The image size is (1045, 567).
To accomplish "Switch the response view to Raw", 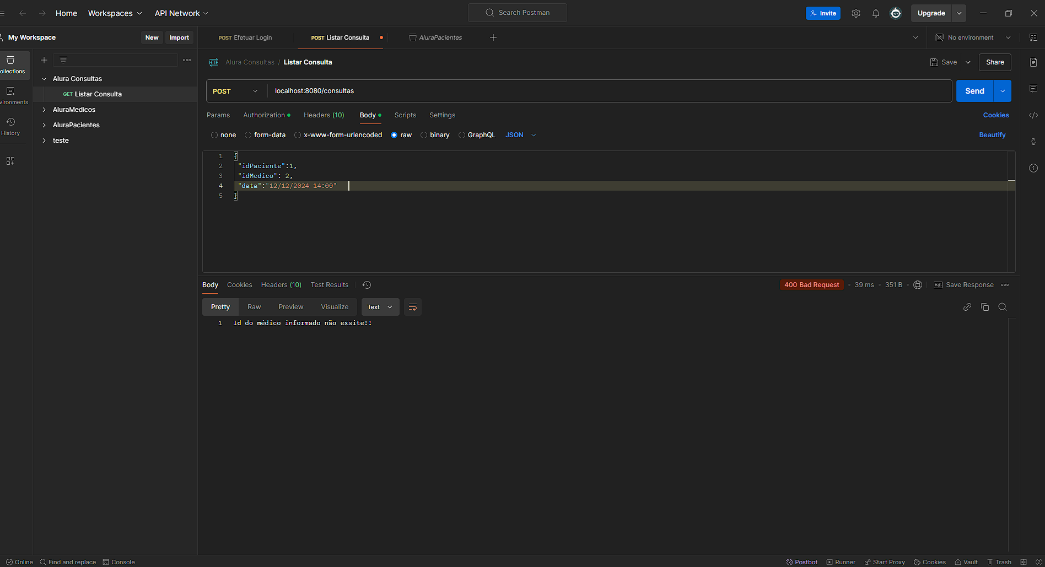I will click(x=254, y=307).
